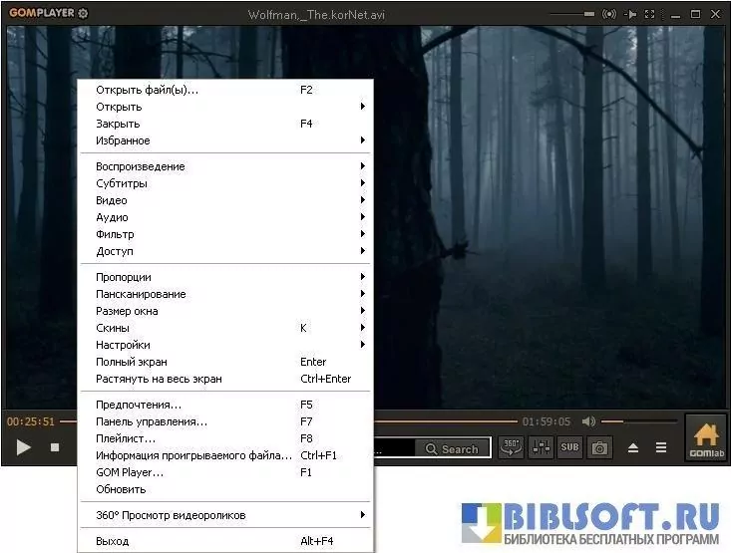The width and height of the screenshot is (731, 553).
Task: Click the gear icon next to GOM Player logo
Action: pos(82,13)
